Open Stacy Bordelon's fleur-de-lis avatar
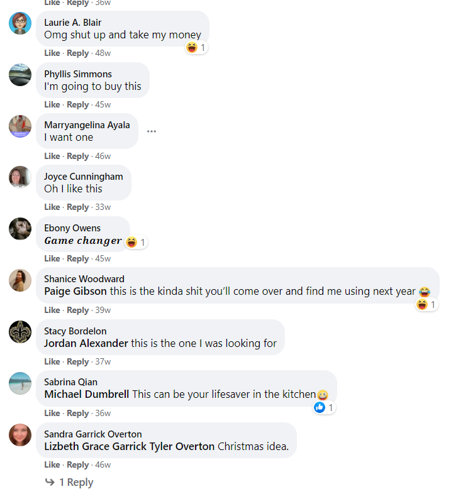Image resolution: width=451 pixels, height=489 pixels. pyautogui.click(x=20, y=332)
